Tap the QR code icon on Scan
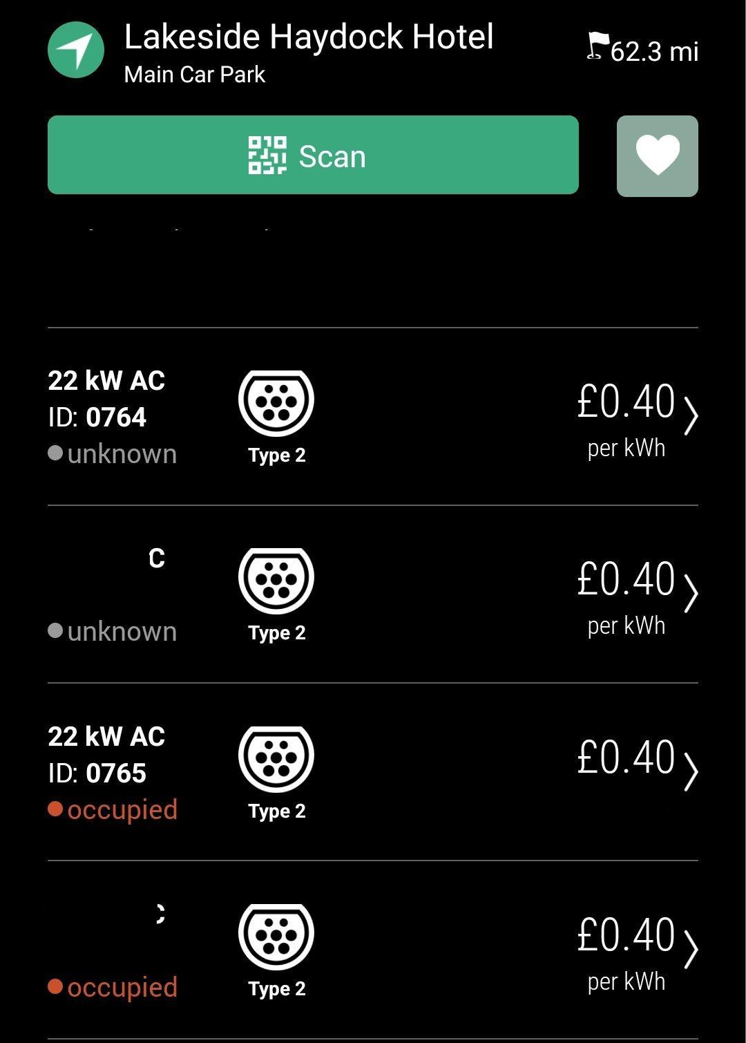 point(267,155)
